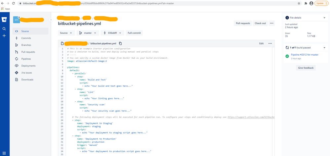Screen dimensions: 330x156
Task: Click the 'deployment: staging' code line
Action: pos(89,127)
